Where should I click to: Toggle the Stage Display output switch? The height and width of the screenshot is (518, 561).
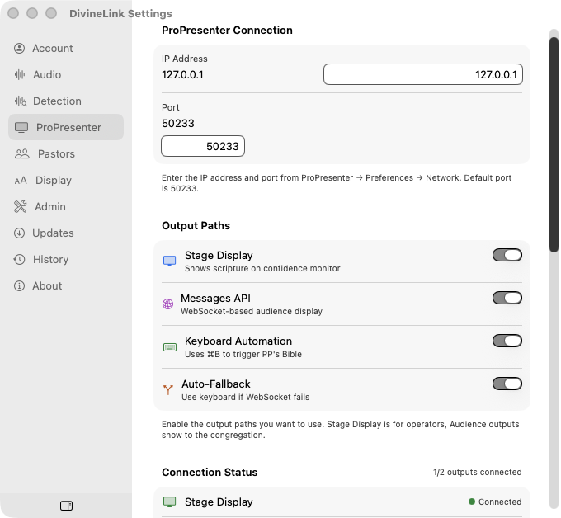pos(507,255)
